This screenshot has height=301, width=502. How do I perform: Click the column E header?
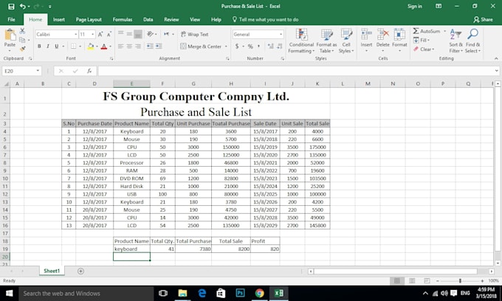131,84
